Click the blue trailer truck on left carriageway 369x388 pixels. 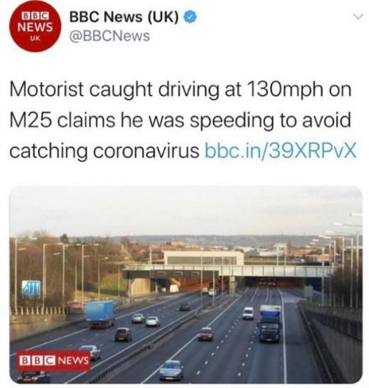pos(100,314)
